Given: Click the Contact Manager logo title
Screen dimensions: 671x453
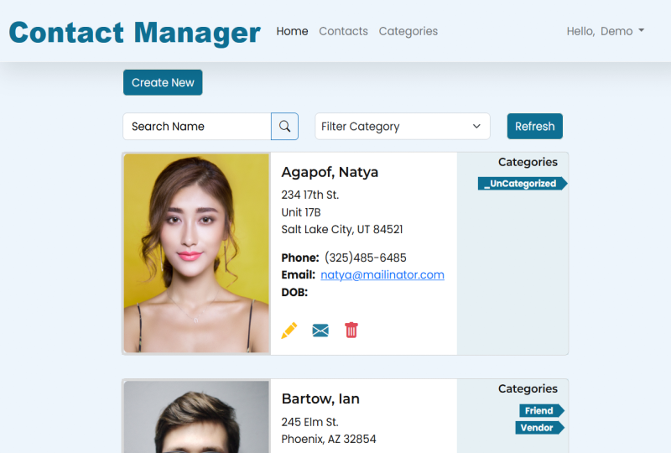Looking at the screenshot, I should (134, 33).
